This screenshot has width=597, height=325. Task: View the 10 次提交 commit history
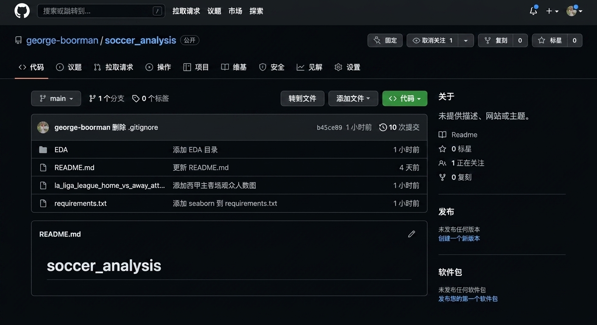[399, 127]
